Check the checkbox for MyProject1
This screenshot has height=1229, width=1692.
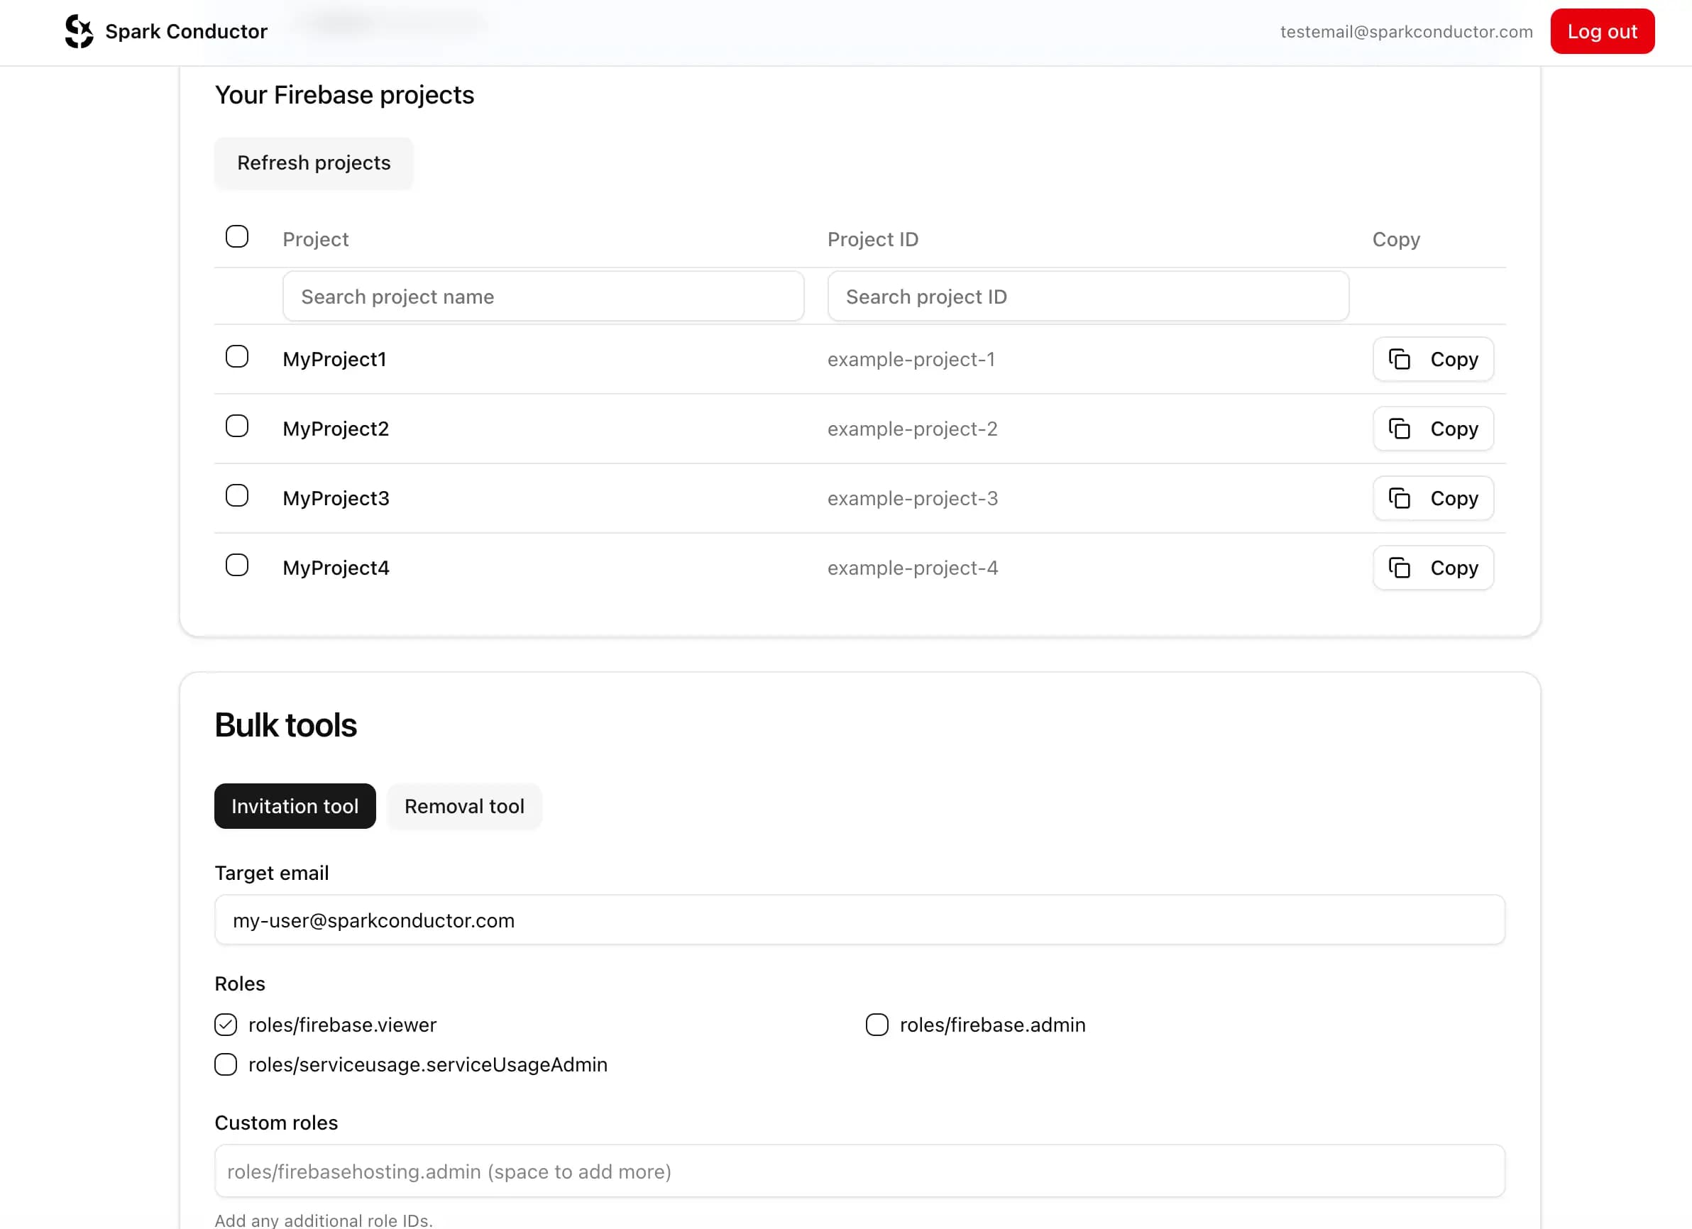[x=236, y=356]
